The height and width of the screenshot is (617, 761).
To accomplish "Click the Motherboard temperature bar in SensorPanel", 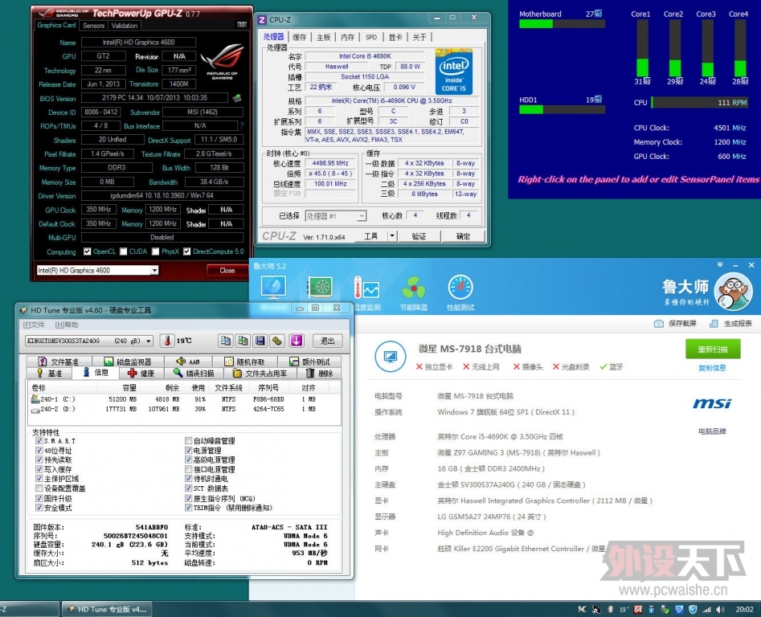I will [562, 24].
